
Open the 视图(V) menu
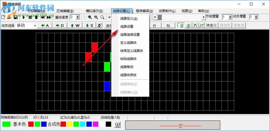pyautogui.click(x=187, y=11)
